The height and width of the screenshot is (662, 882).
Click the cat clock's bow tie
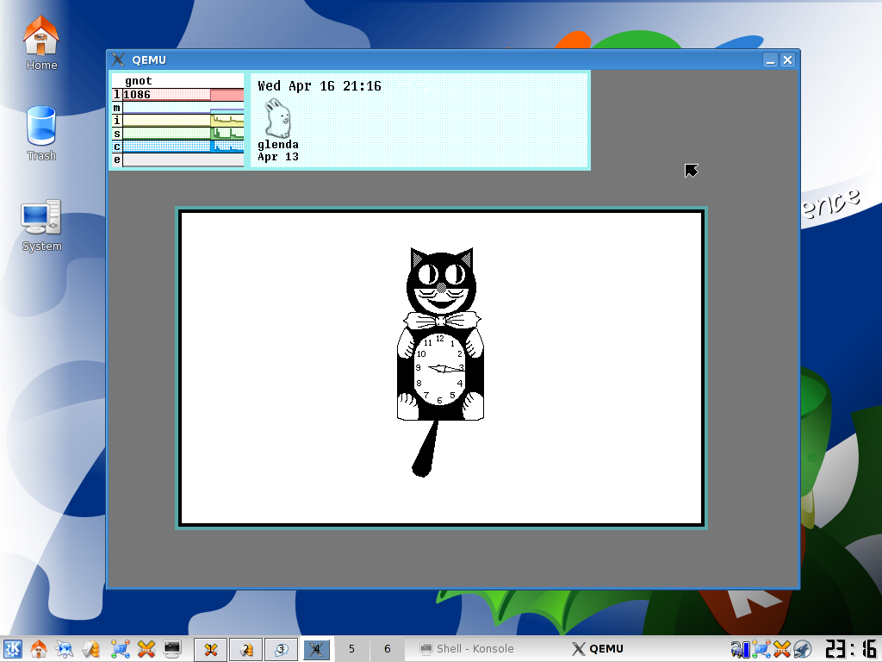click(x=442, y=321)
